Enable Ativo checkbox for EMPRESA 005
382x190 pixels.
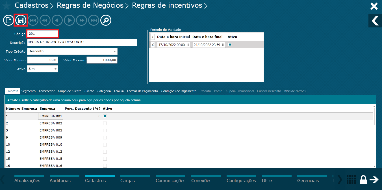pos(105,130)
